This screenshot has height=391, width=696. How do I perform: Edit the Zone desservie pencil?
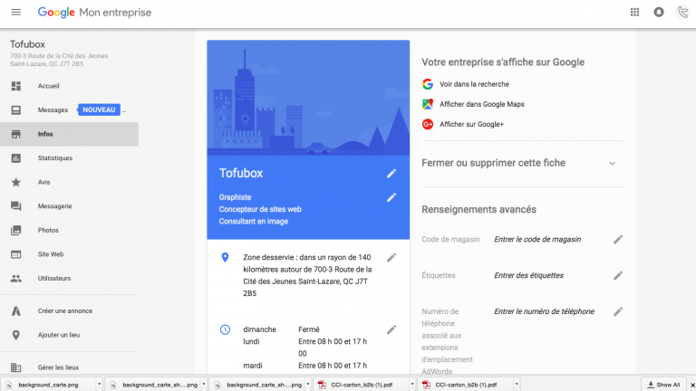391,258
